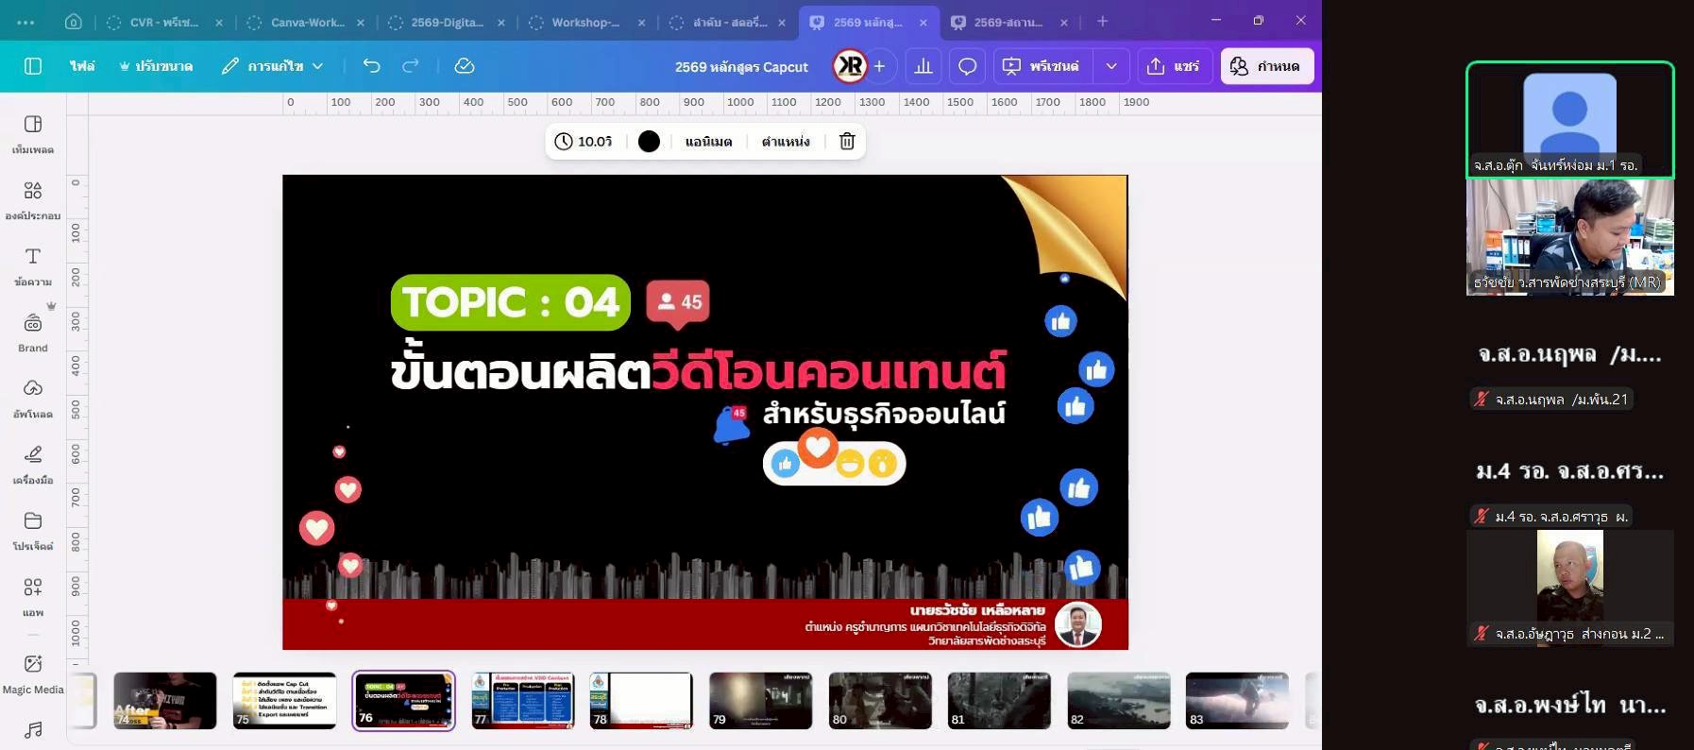Open the Elements panel in sidebar
This screenshot has height=750, width=1694.
(x=33, y=199)
